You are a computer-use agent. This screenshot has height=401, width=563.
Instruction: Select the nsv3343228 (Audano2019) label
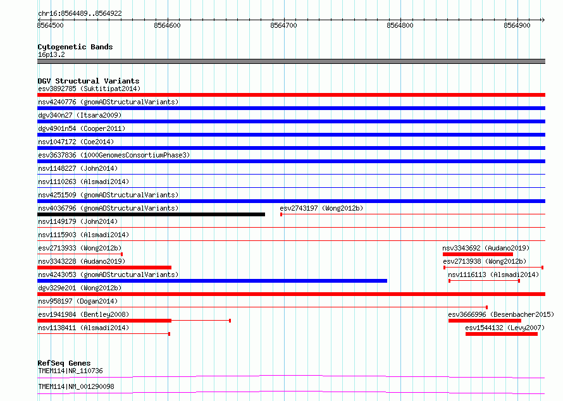tap(82, 261)
